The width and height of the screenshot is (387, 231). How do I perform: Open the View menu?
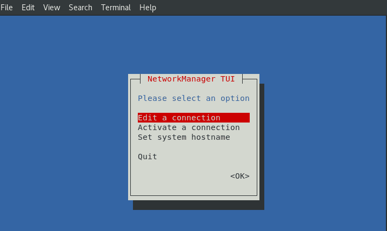point(51,8)
